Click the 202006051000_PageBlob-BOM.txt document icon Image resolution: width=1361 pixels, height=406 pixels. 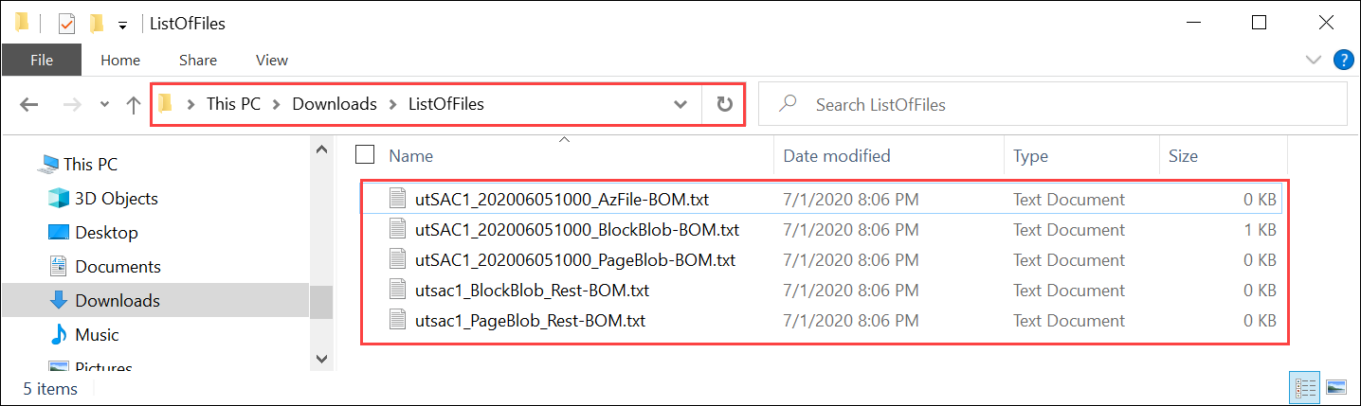(398, 260)
